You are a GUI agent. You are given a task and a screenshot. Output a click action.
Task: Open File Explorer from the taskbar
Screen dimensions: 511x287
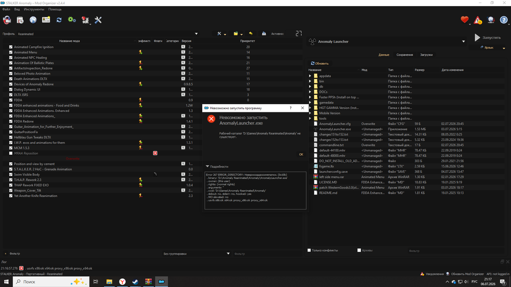(109, 281)
